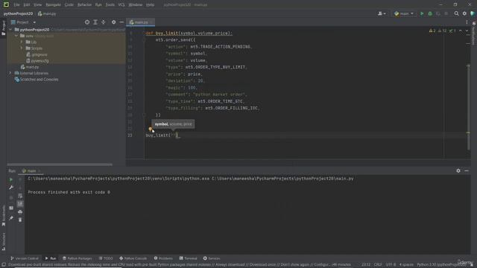Open the TODO tool window
Viewport: 477px width, 268px height.
[106, 258]
